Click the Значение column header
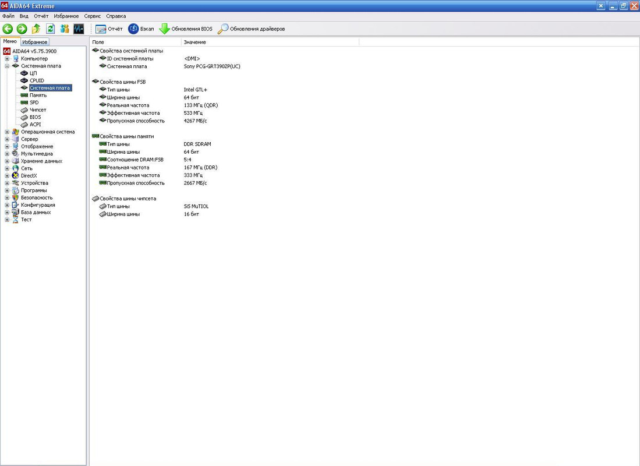Viewport: 640px width, 466px height. [270, 42]
